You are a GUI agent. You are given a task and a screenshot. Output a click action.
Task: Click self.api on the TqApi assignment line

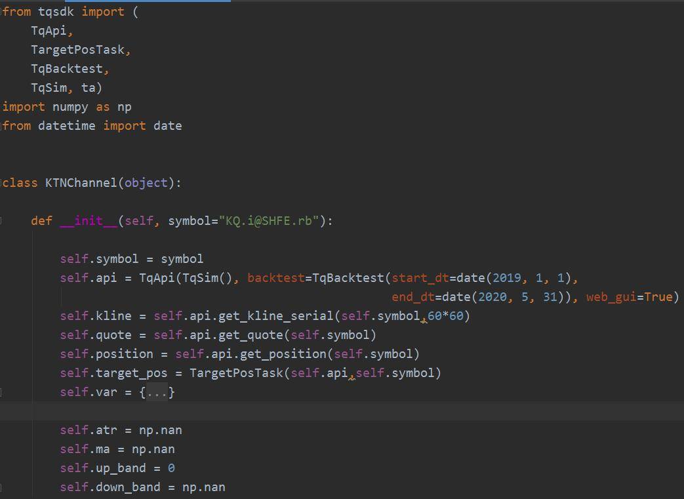[89, 278]
